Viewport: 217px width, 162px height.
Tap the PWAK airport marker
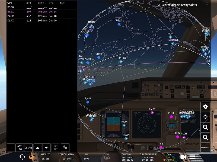(124, 125)
